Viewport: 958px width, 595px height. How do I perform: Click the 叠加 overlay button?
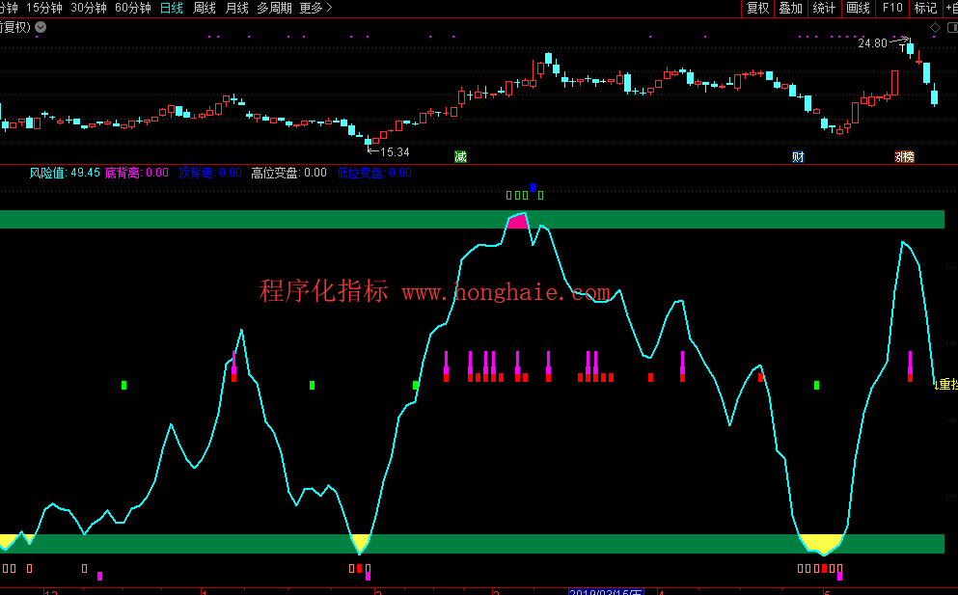(790, 8)
